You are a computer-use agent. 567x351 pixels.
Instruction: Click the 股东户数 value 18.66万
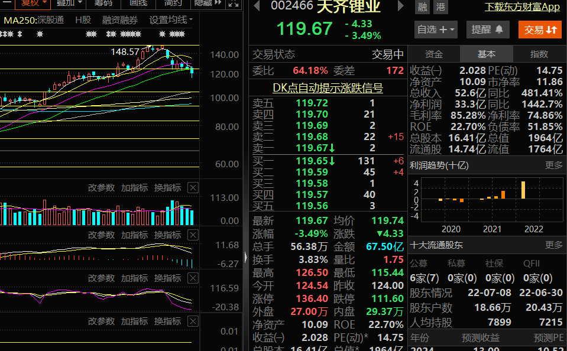(x=493, y=308)
